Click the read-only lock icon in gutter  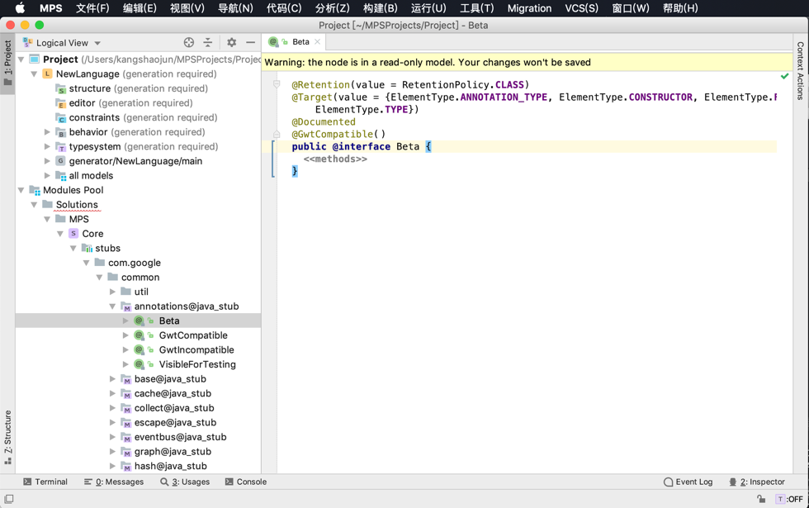(x=277, y=134)
